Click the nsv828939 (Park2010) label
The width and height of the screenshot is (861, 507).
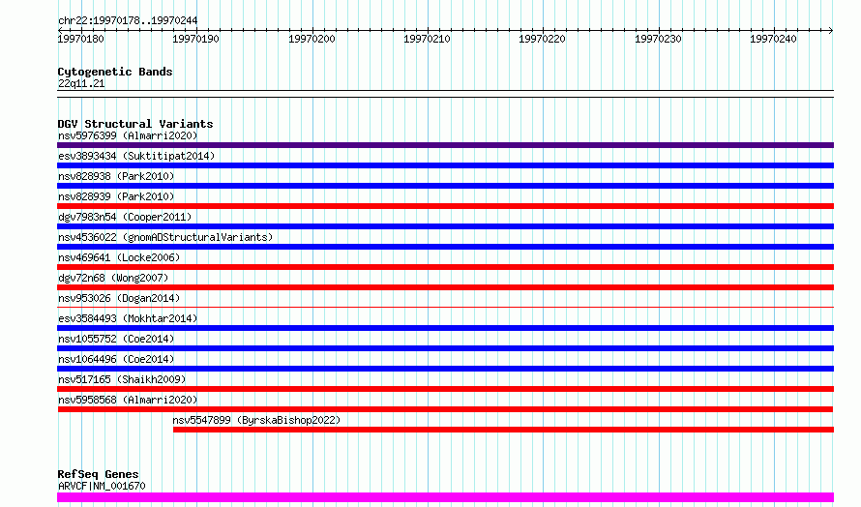click(116, 196)
